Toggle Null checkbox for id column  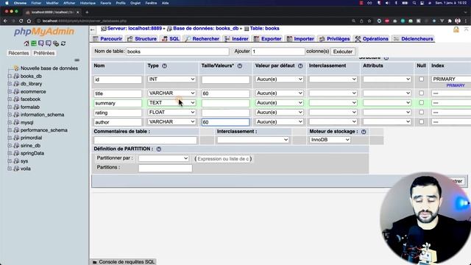point(421,79)
